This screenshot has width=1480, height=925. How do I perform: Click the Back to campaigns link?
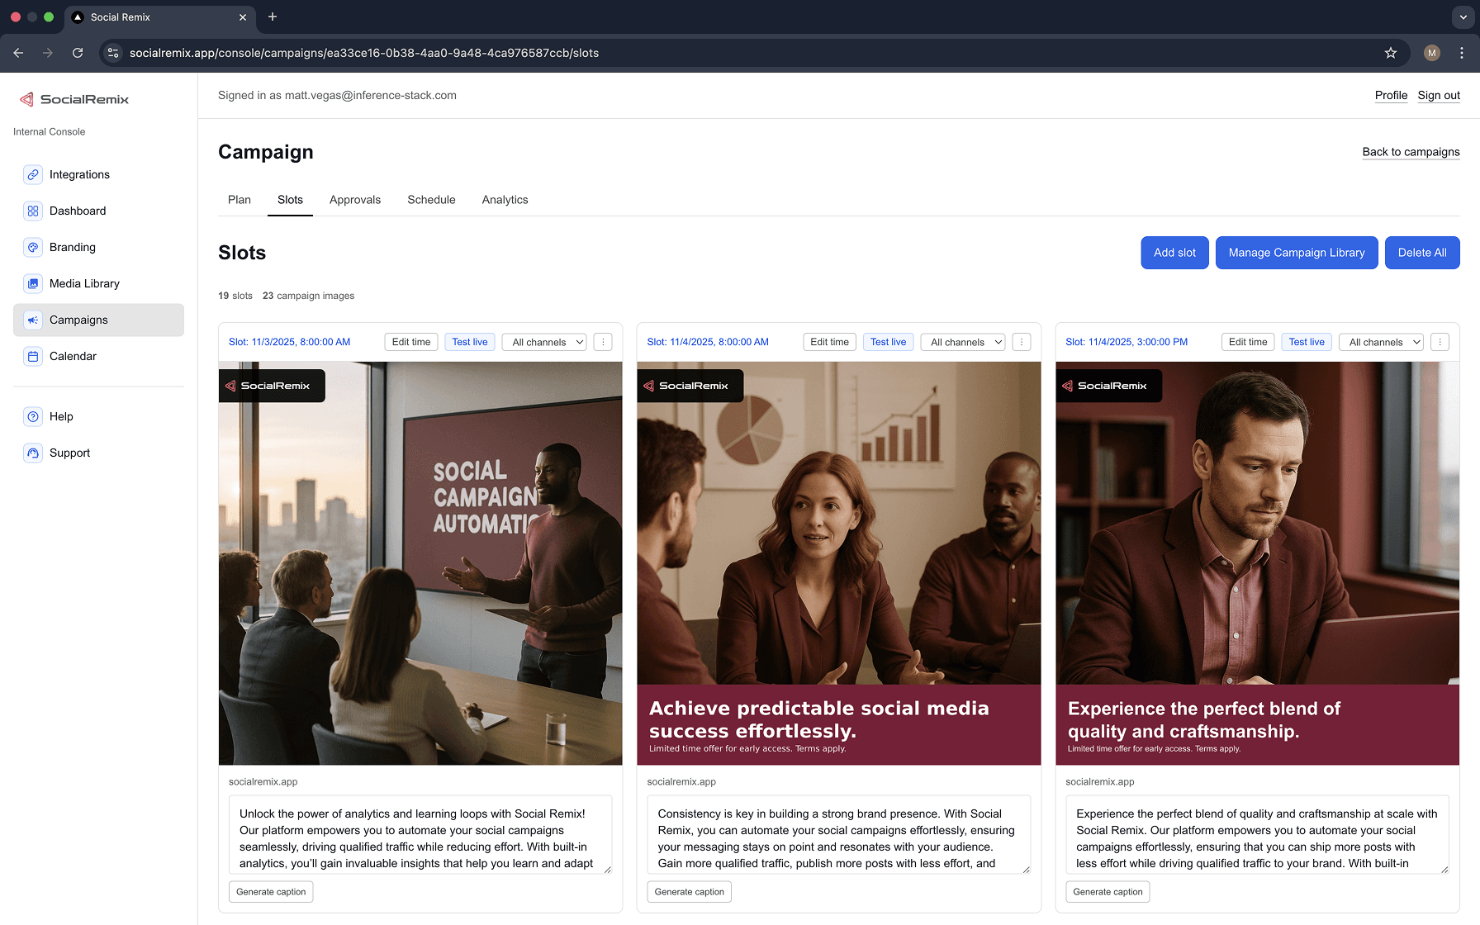1411,152
